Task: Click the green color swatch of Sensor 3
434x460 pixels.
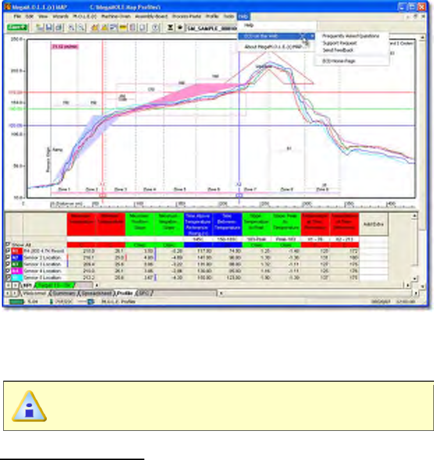Action: pos(16,264)
